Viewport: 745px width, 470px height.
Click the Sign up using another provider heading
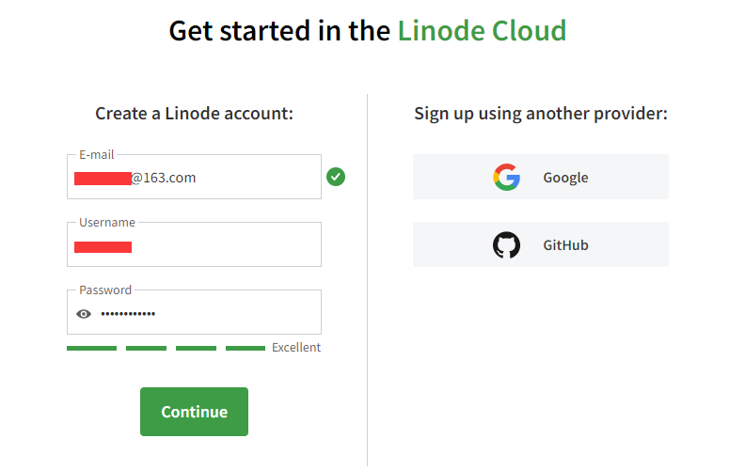(x=541, y=114)
